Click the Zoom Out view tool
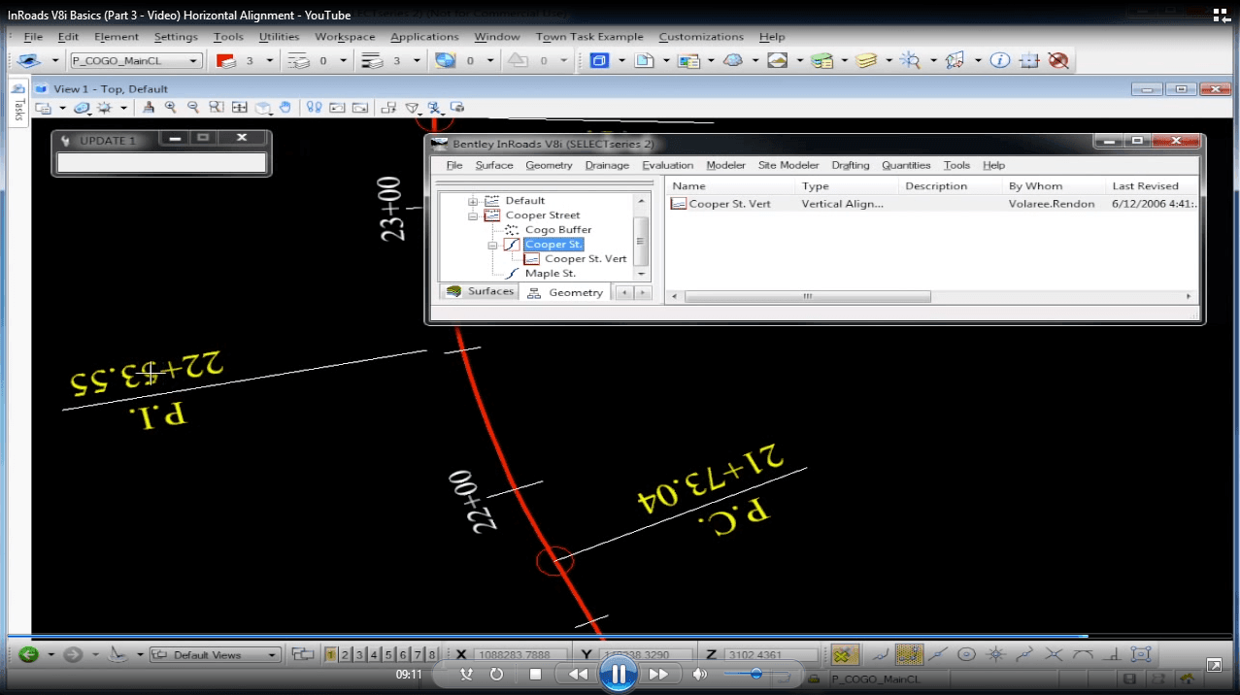The image size is (1240, 695). click(x=193, y=108)
